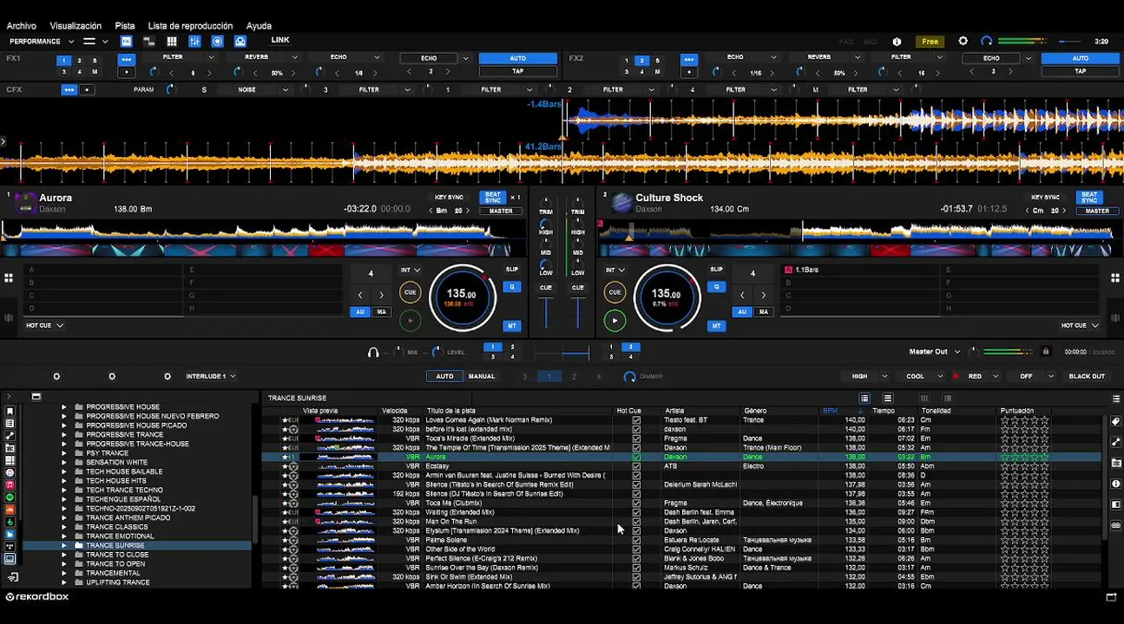This screenshot has height=624, width=1124.
Task: Set MASTER on deck 2
Action: tap(1097, 211)
